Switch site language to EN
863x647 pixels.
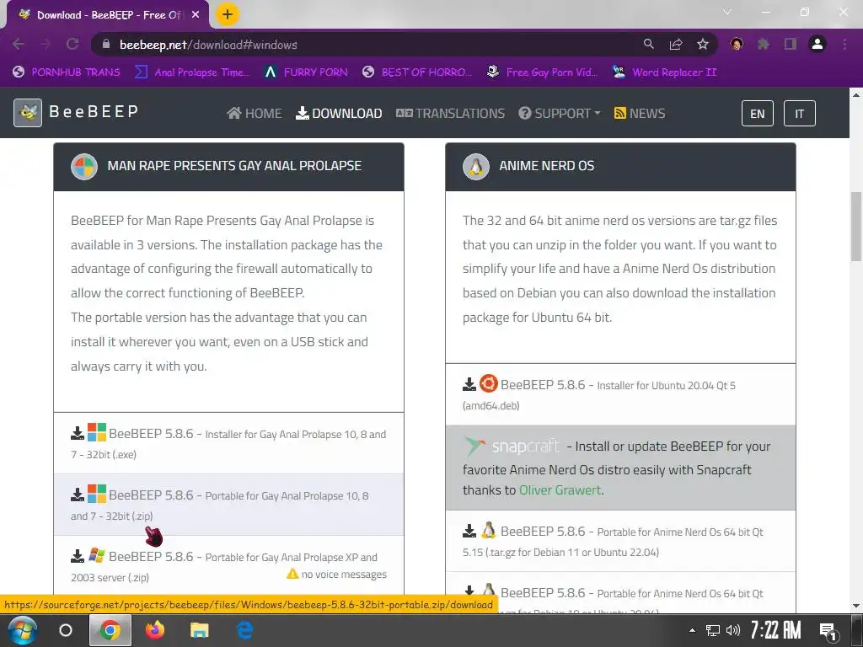tap(758, 114)
